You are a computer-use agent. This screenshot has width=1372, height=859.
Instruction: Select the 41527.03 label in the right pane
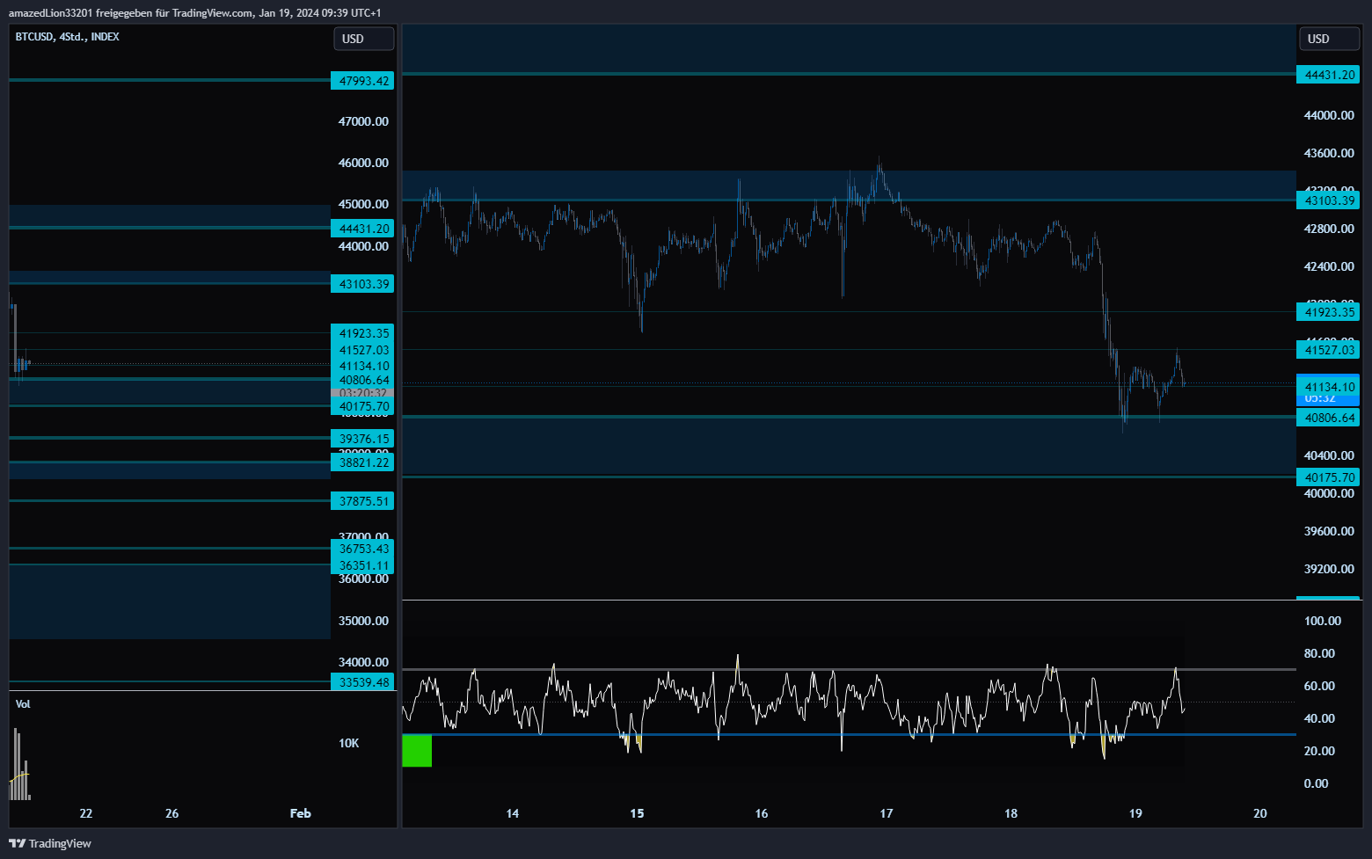click(1328, 350)
